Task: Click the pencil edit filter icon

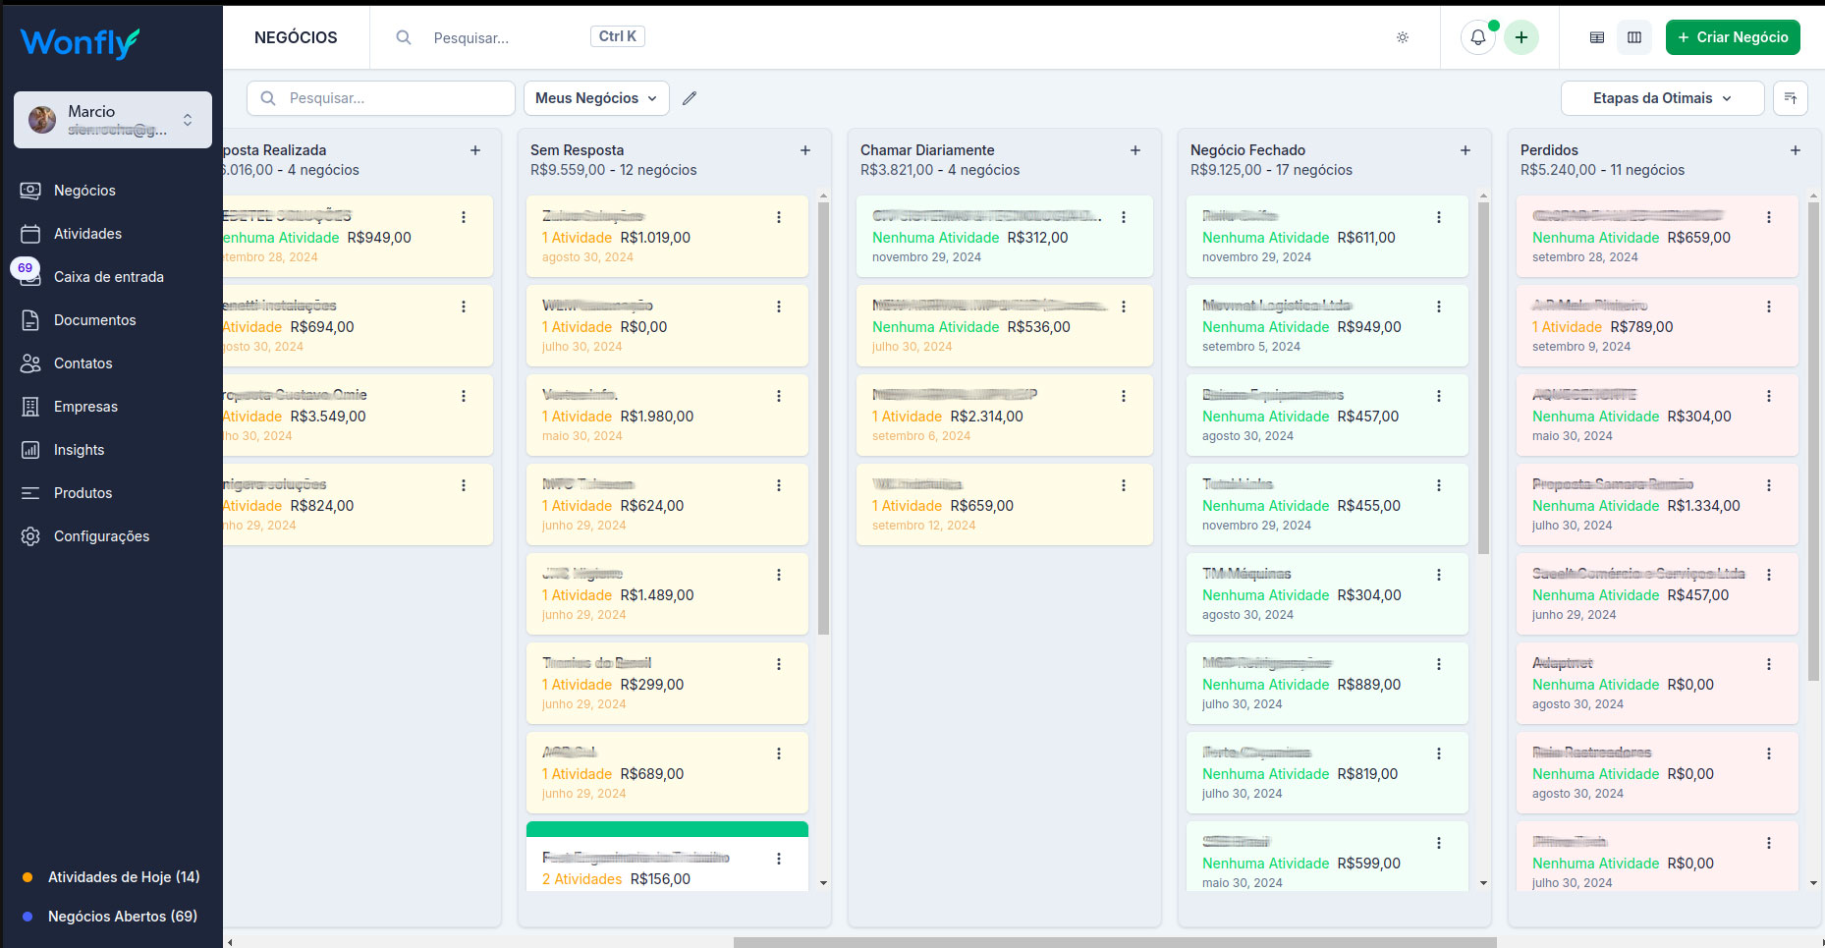Action: 690,98
